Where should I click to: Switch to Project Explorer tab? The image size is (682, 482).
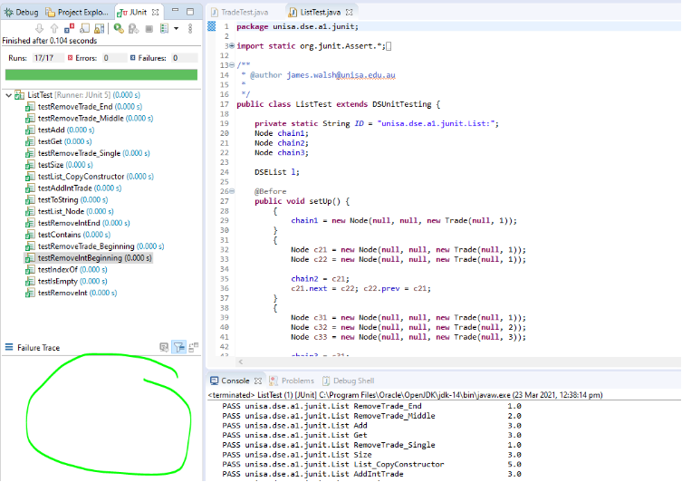(77, 12)
